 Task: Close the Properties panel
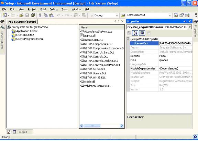click(x=190, y=21)
